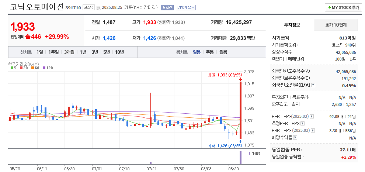Click the 한국거래소(KRX) chart label
365x172 pixels.
tap(23, 63)
